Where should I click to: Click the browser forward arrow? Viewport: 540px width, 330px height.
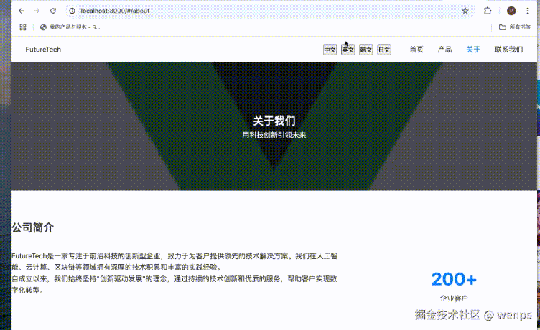click(x=37, y=11)
